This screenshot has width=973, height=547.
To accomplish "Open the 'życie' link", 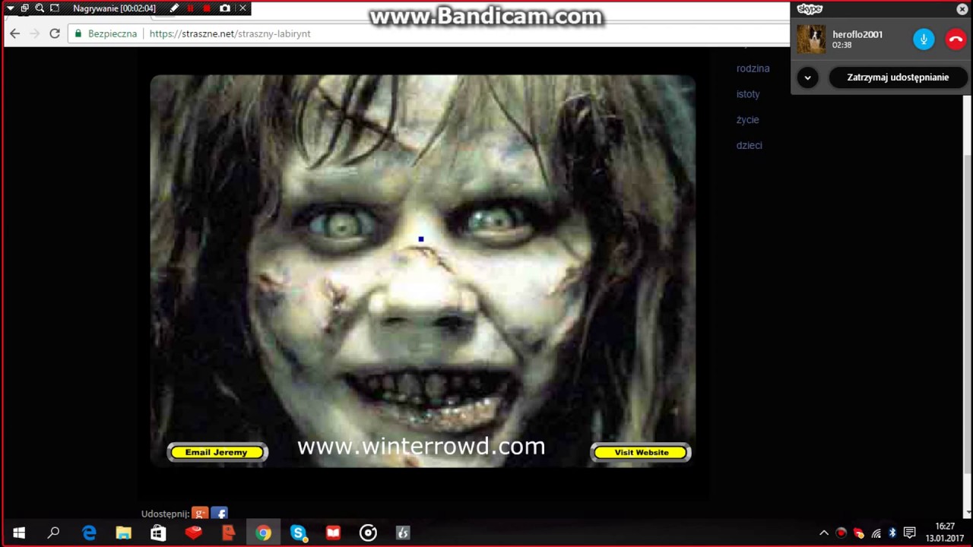I will [x=747, y=119].
